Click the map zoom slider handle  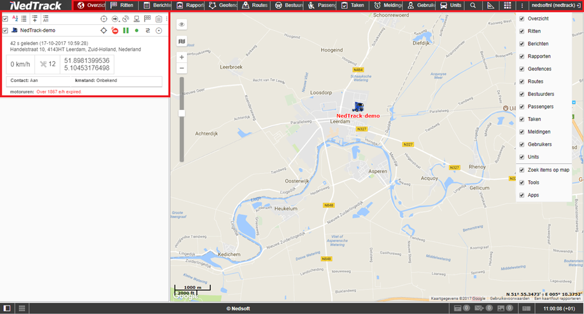(182, 113)
